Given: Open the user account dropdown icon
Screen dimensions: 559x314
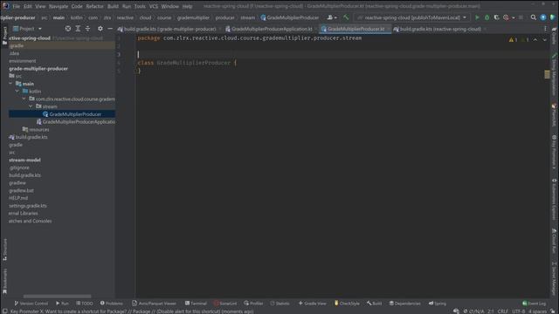Looking at the screenshot, I should (332, 17).
